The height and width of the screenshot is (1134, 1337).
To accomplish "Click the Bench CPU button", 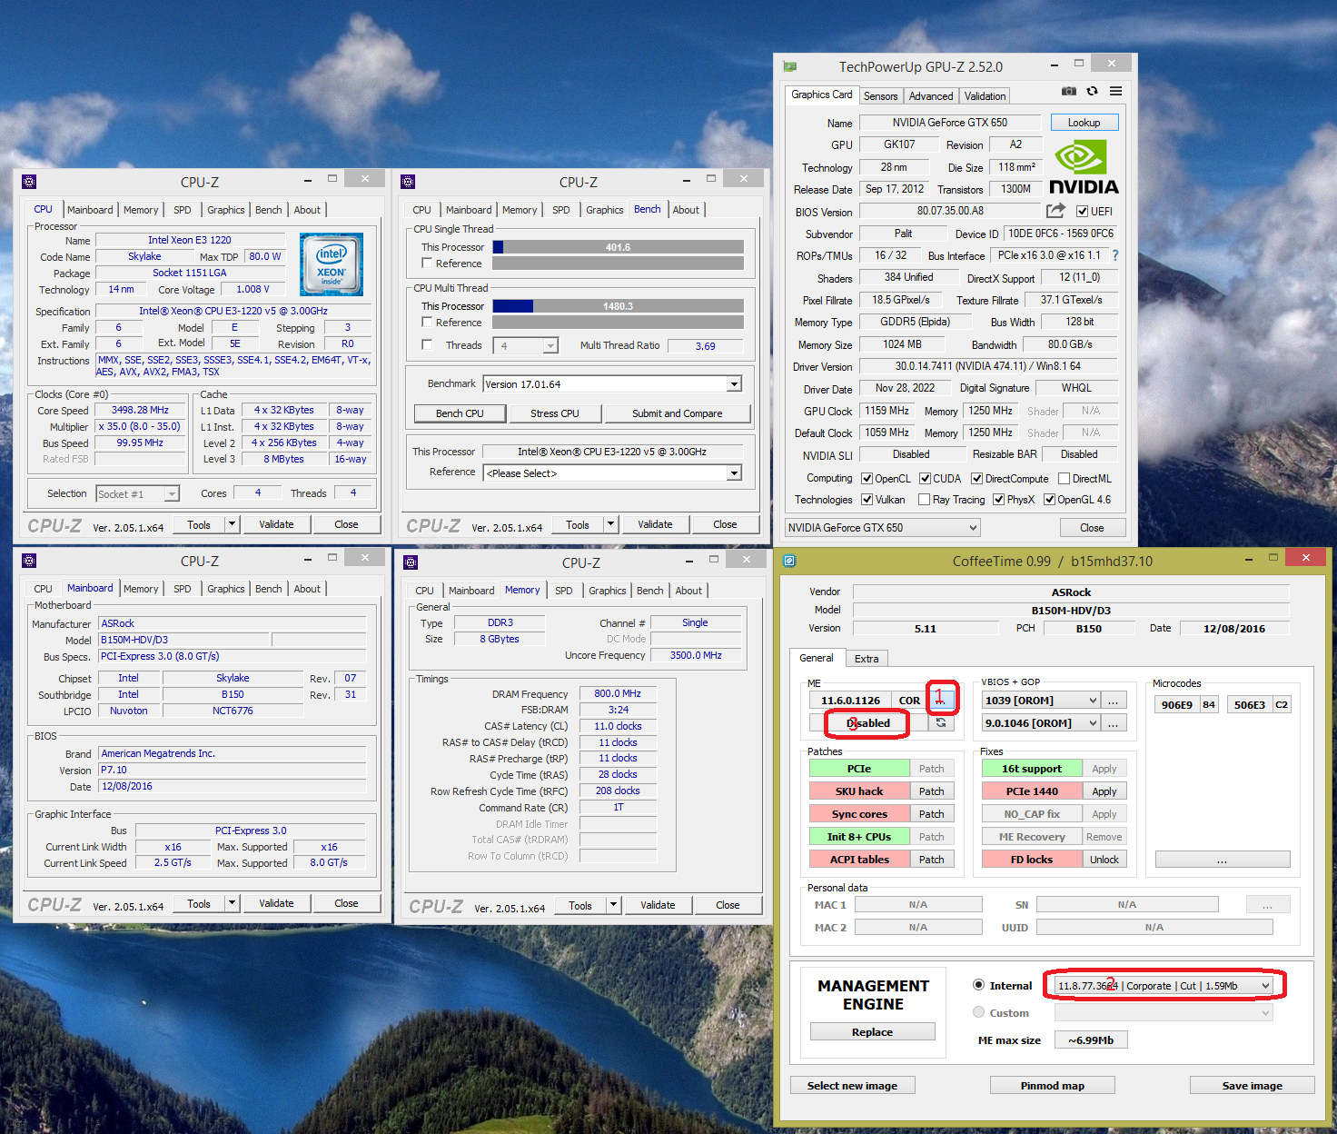I will [460, 413].
